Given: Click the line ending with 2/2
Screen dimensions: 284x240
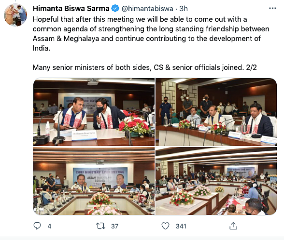Looking at the screenshot, I should pos(145,67).
